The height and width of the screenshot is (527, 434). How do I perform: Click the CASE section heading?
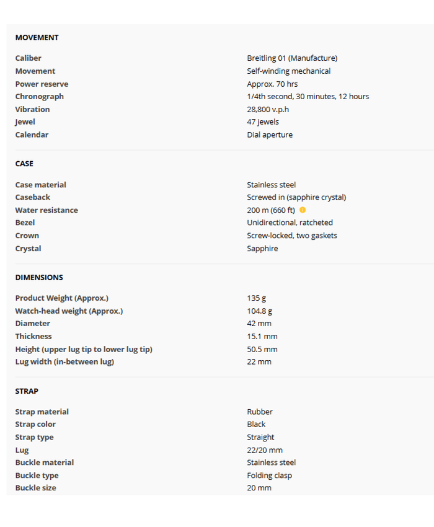coord(24,164)
